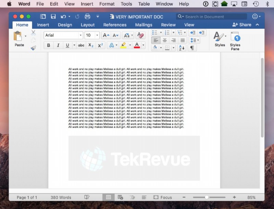Image resolution: width=274 pixels, height=209 pixels.
Task: Toggle show paragraph marks
Action: (192, 48)
